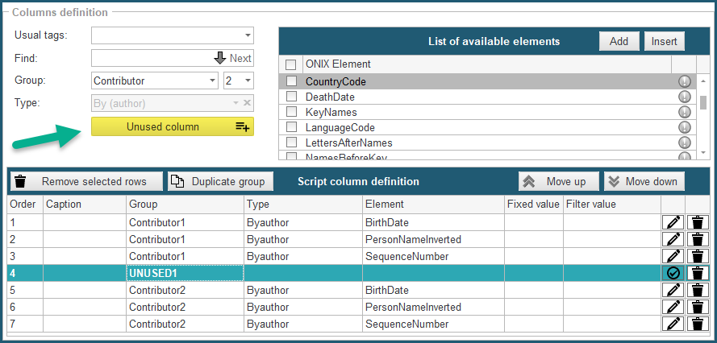This screenshot has height=343, width=717.
Task: Open the Group Contributor dropdown
Action: point(213,81)
